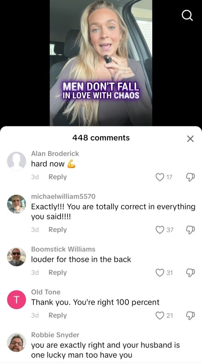Tap the heart on Old Tone's comment
This screenshot has width=202, height=364.
tap(160, 316)
